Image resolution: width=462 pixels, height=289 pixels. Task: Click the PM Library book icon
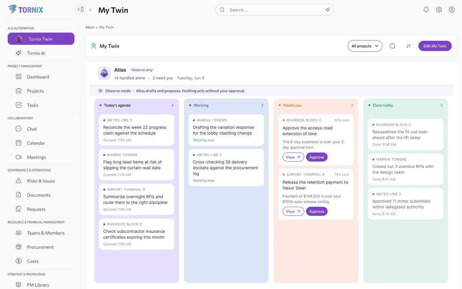(18, 285)
